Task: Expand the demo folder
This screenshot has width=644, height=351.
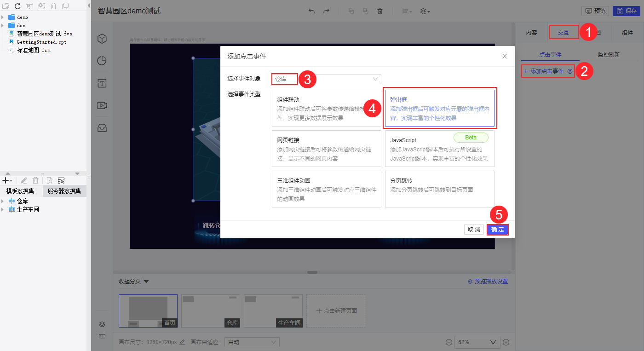Action: click(x=3, y=17)
